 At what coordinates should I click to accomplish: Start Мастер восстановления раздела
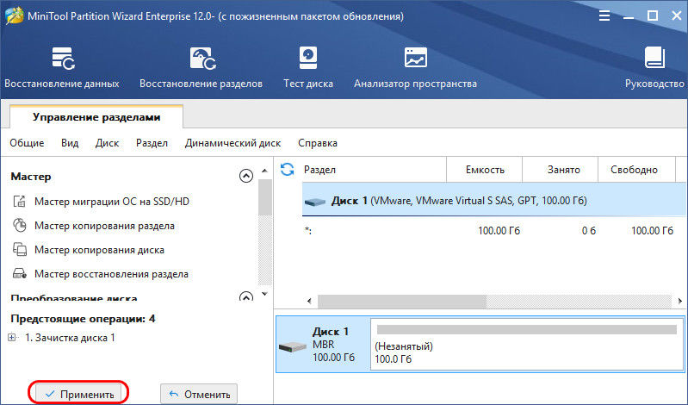click(x=111, y=274)
